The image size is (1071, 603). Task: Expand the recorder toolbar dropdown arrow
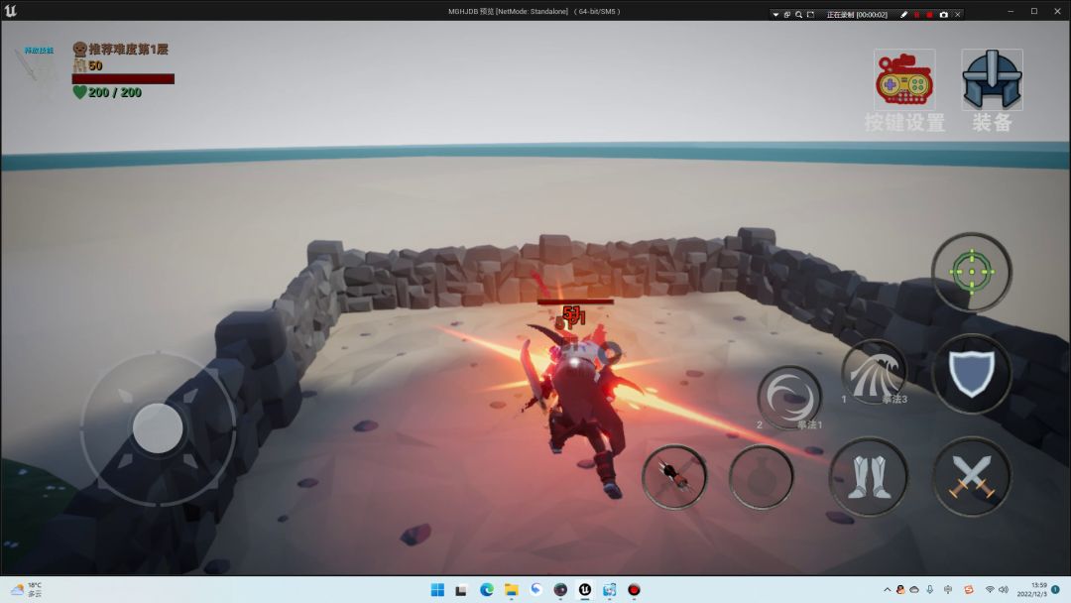pyautogui.click(x=775, y=14)
